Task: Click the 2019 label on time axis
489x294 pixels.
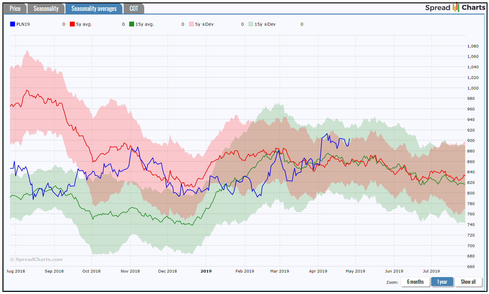Action: [x=206, y=271]
